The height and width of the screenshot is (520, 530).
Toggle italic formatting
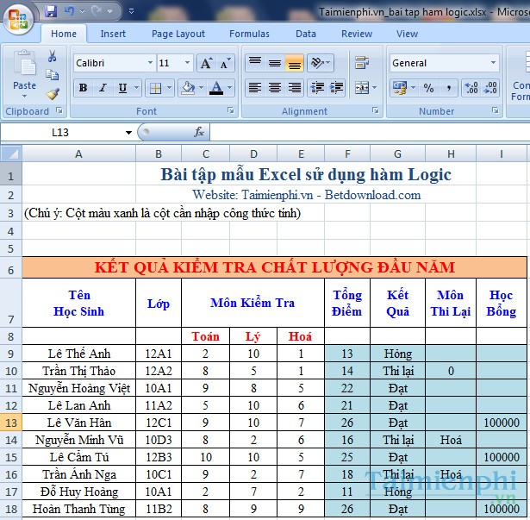tap(103, 88)
